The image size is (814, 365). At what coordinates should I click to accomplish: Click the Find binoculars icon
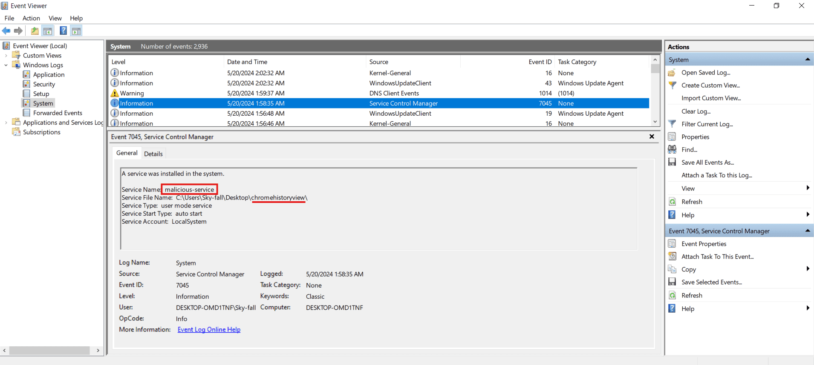pyautogui.click(x=672, y=149)
